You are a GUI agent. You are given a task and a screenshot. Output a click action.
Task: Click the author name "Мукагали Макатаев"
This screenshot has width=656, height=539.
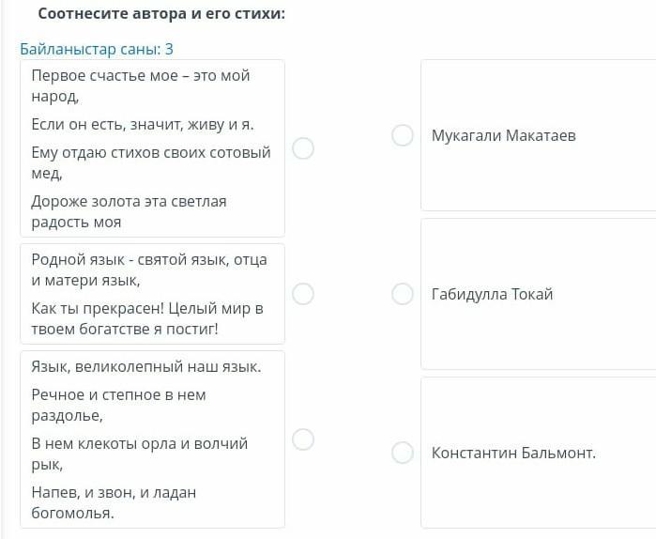(x=503, y=135)
